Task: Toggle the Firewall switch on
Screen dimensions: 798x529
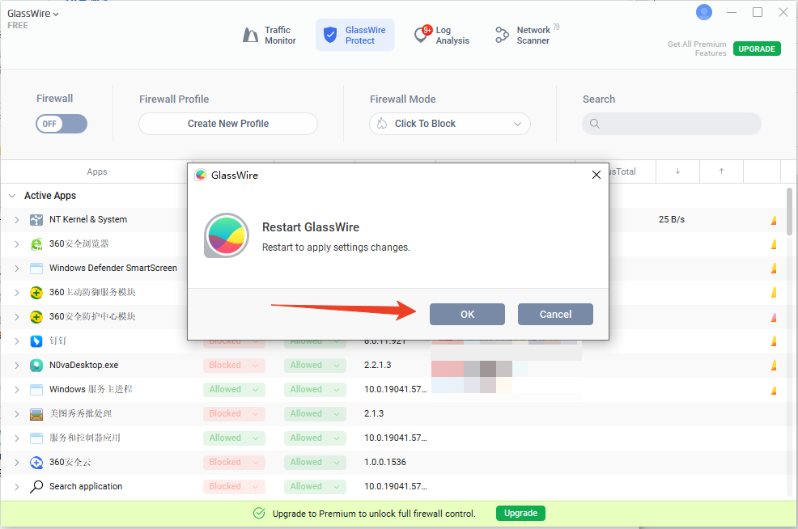Action: tap(62, 124)
